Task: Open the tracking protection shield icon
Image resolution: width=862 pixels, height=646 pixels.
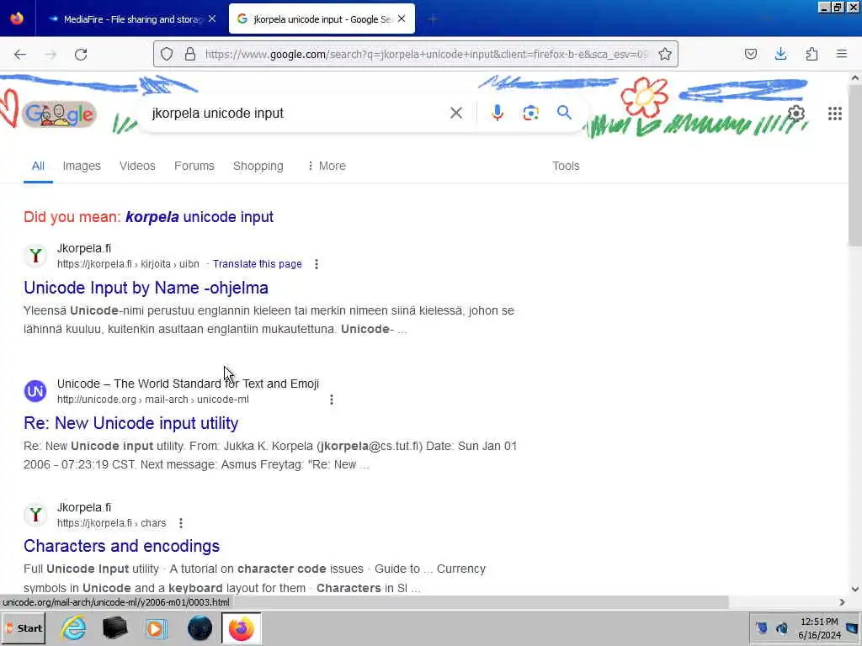Action: click(167, 54)
